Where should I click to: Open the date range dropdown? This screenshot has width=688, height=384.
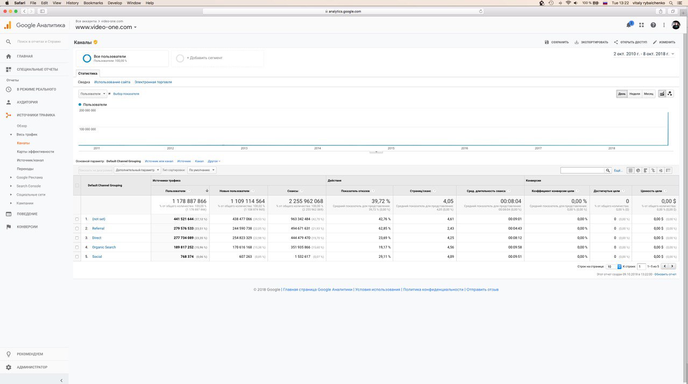tap(644, 54)
